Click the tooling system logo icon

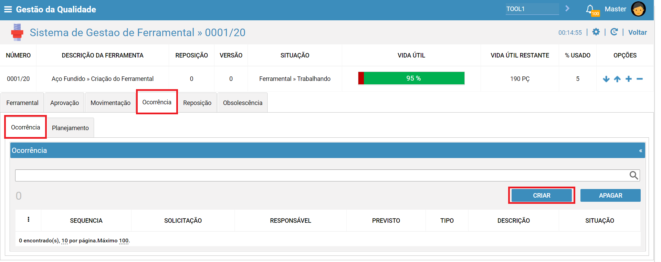click(17, 32)
